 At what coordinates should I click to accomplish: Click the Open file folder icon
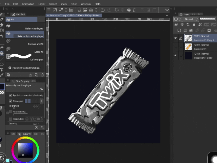pyautogui.click(x=85, y=10)
